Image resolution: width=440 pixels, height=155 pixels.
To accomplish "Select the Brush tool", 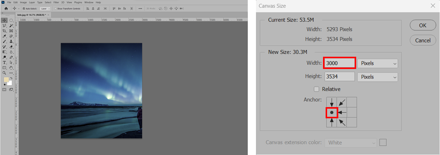I will point(4,41).
